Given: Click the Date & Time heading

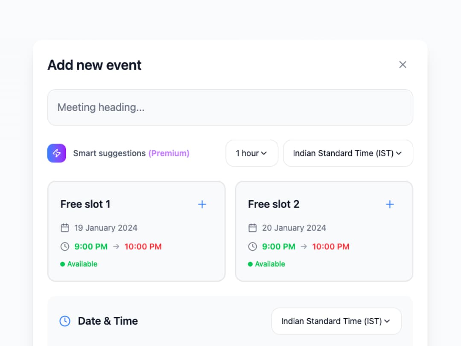Looking at the screenshot, I should click(108, 321).
